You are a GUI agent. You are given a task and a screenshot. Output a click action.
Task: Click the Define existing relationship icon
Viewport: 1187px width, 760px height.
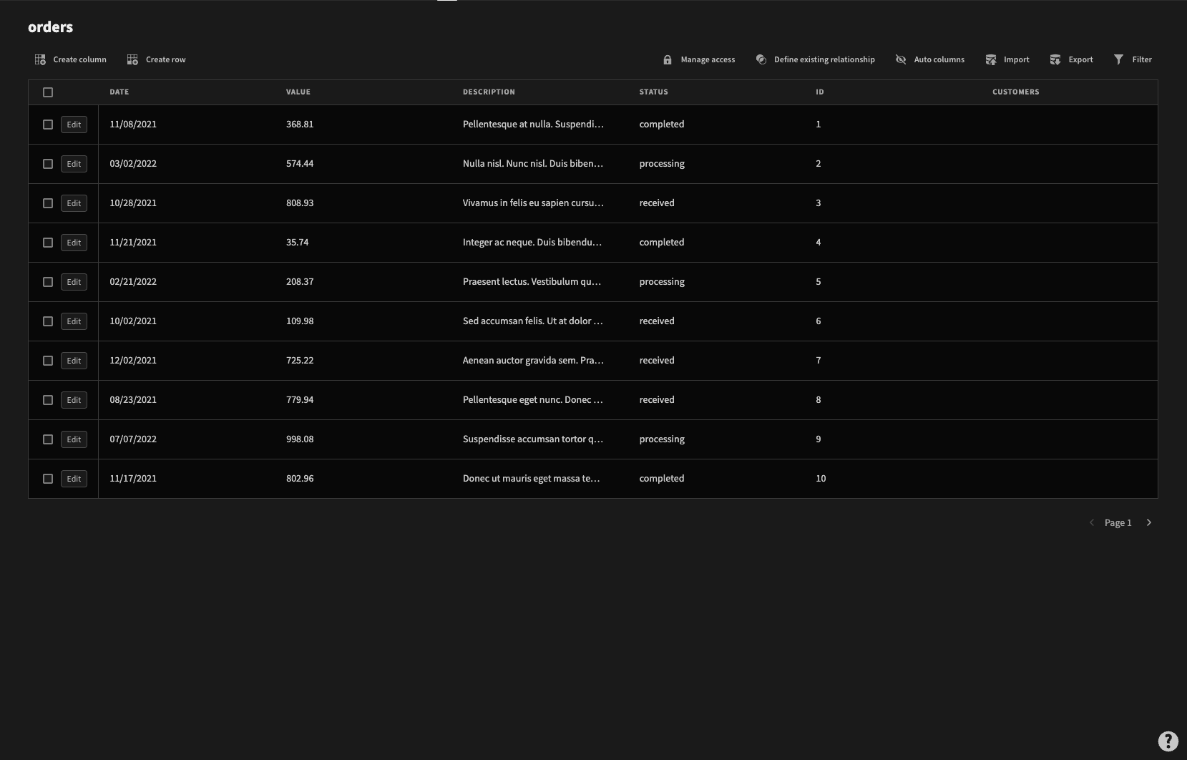761,59
